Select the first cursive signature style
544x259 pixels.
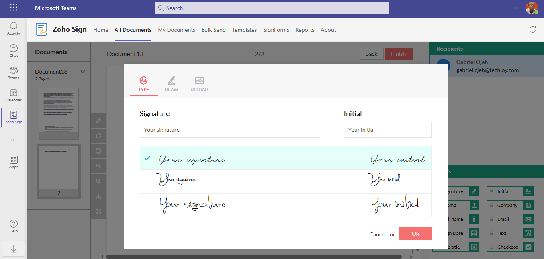[x=286, y=158]
